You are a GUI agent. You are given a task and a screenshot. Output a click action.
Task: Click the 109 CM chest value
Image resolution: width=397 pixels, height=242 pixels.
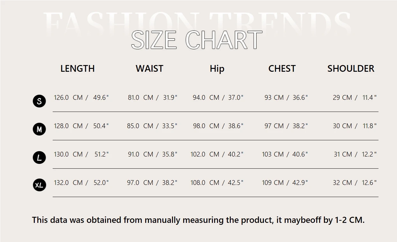click(x=273, y=183)
